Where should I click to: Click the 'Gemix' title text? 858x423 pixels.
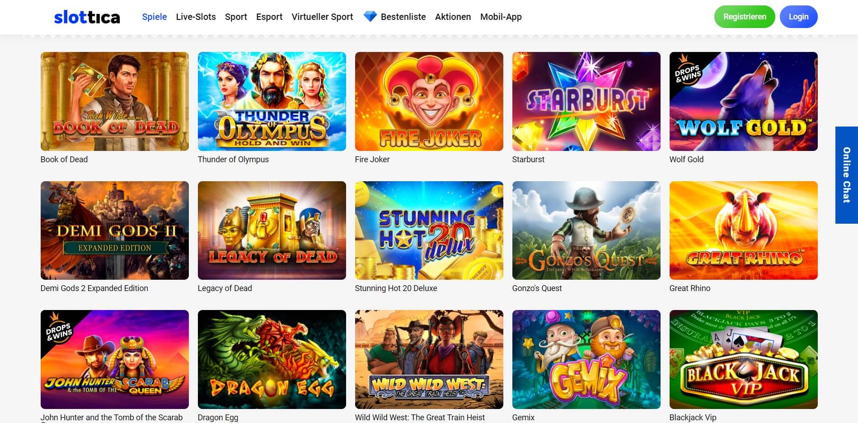pos(523,418)
